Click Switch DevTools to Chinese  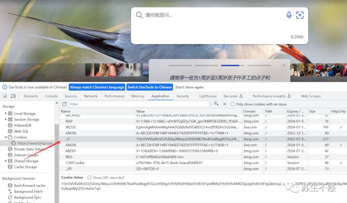[x=149, y=87]
